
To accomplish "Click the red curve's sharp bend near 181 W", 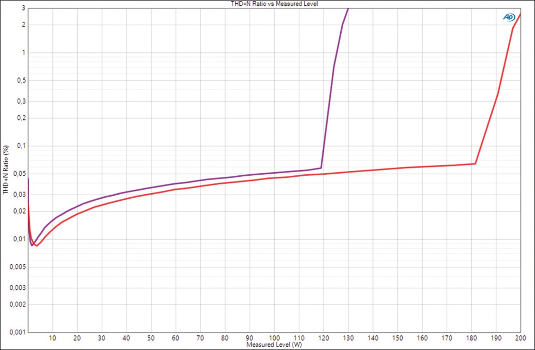I will [x=475, y=164].
